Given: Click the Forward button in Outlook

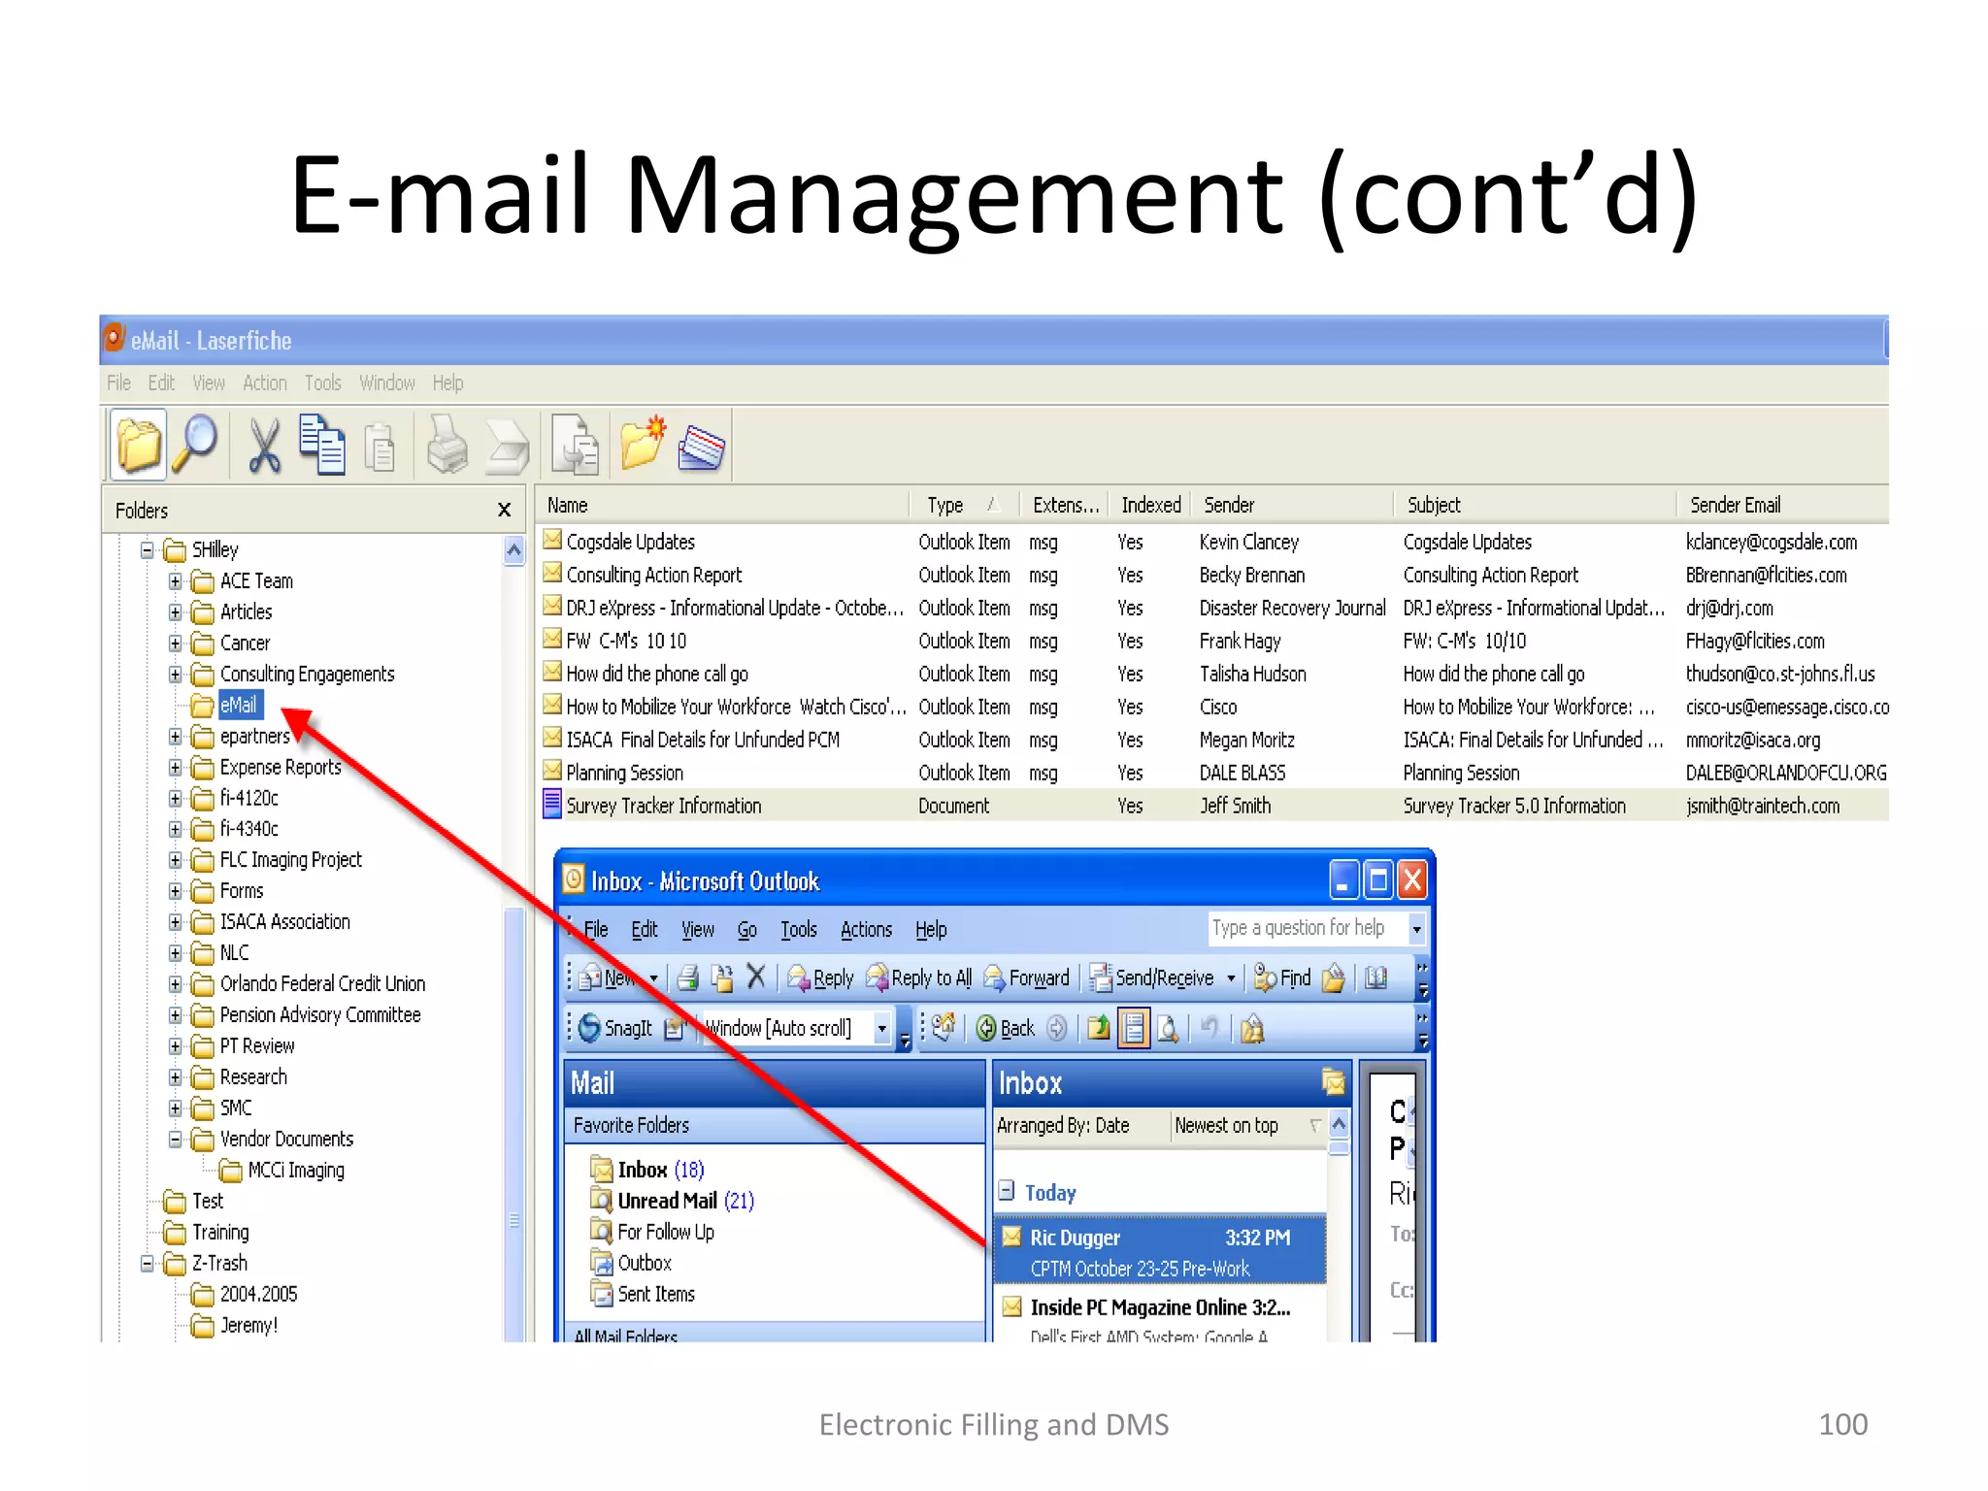Looking at the screenshot, I should [x=1027, y=977].
